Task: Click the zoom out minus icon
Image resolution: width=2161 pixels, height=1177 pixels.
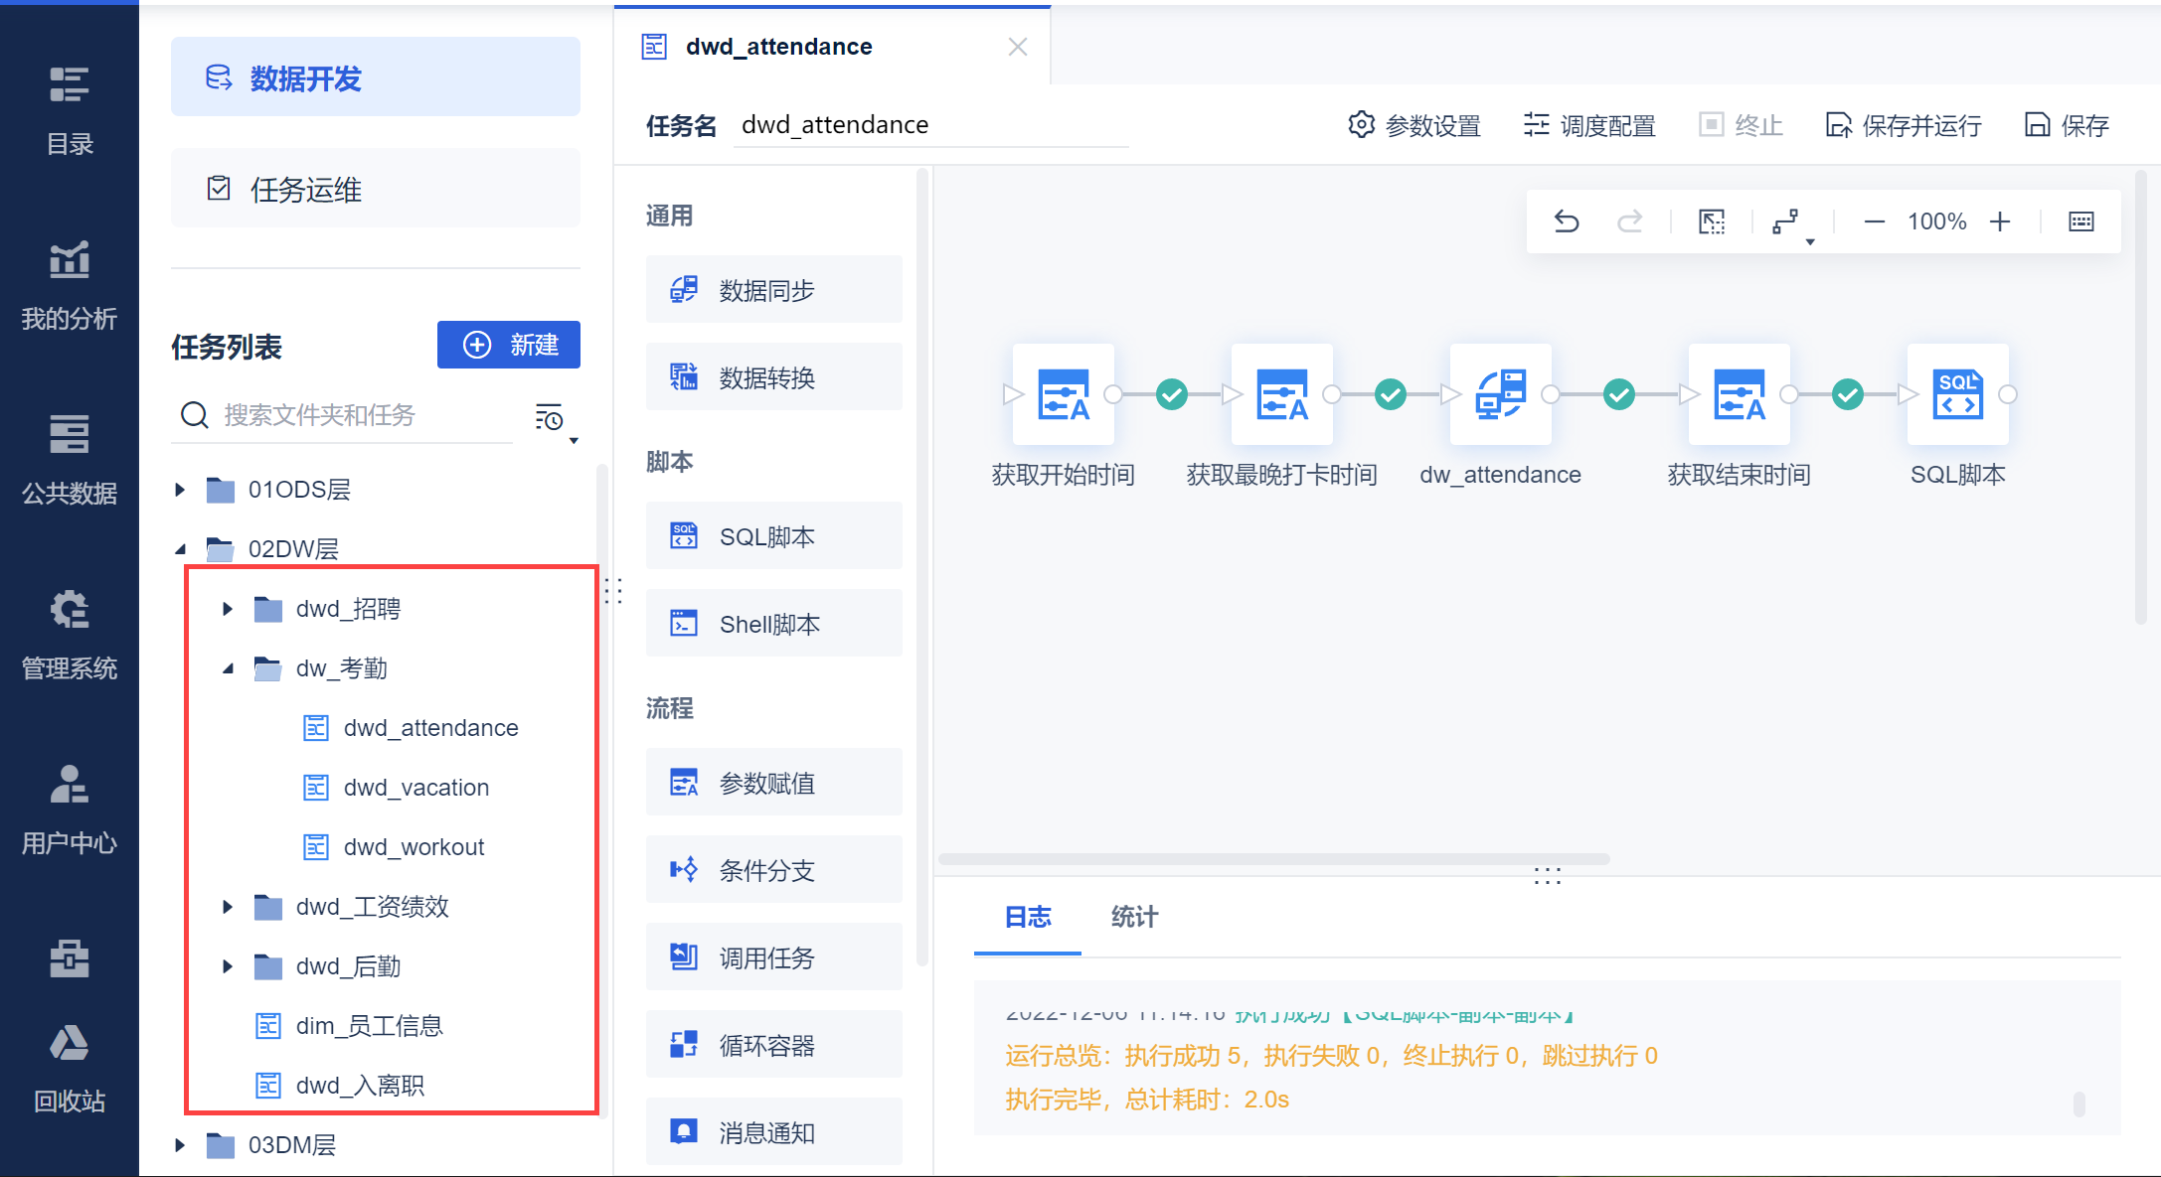Action: 1874,221
